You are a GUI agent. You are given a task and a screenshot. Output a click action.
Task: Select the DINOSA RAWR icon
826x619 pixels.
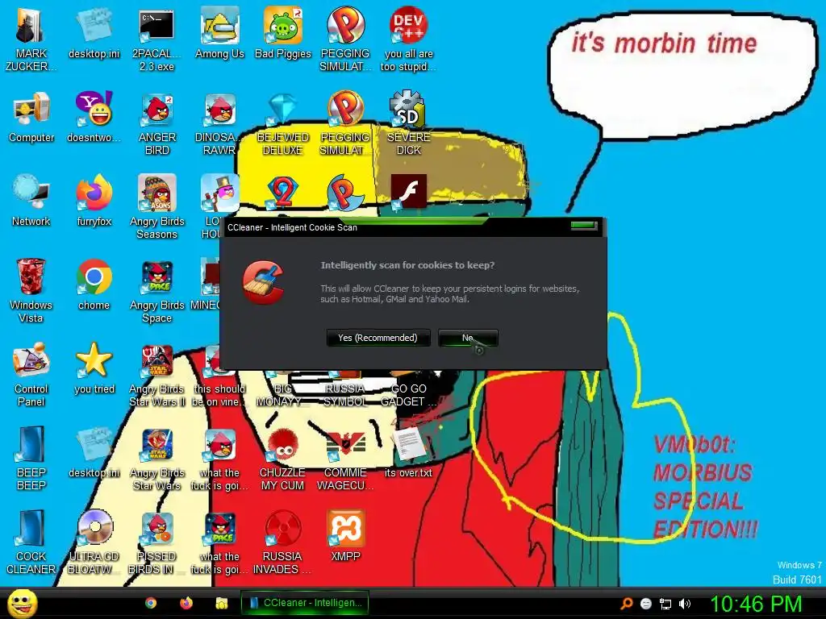[219, 124]
